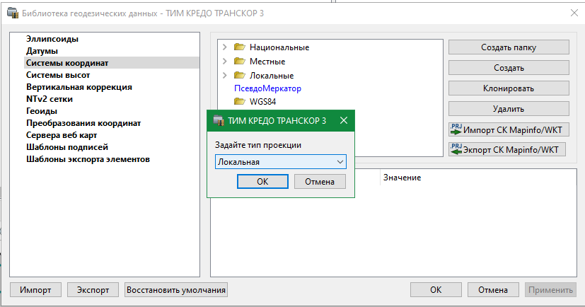Click the Задайте тип проекции label
The image size is (585, 307).
coord(258,145)
